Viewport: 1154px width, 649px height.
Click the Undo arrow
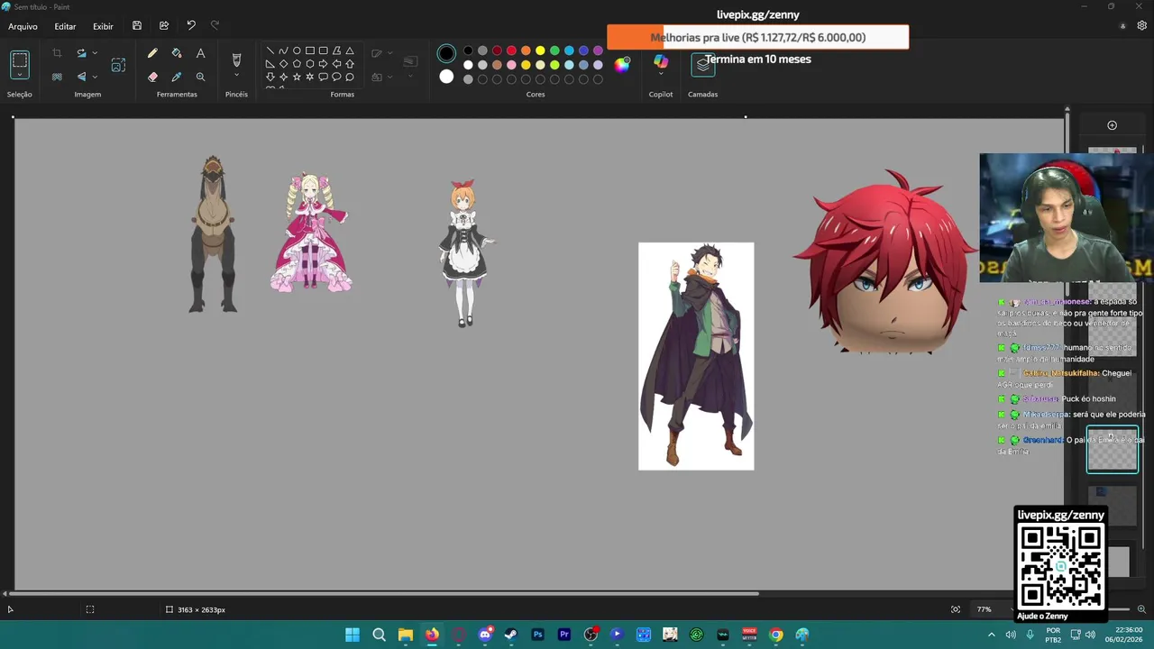pos(191,26)
